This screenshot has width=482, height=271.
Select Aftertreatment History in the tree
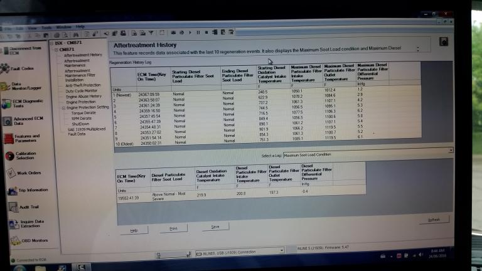pyautogui.click(x=83, y=55)
